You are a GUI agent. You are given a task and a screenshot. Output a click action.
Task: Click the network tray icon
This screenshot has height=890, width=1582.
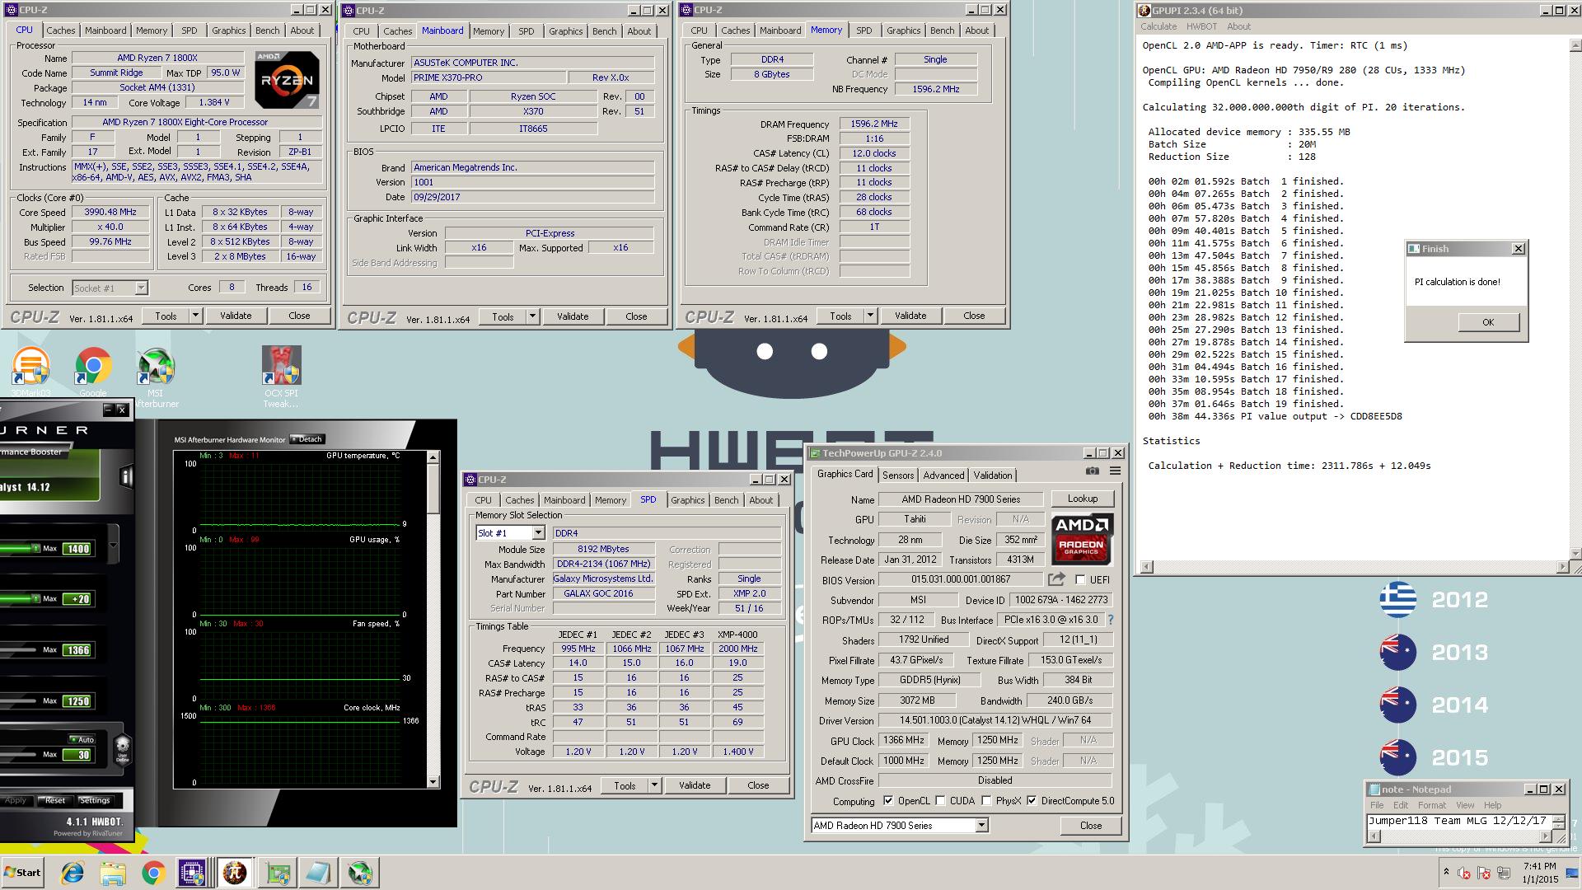pyautogui.click(x=1504, y=874)
